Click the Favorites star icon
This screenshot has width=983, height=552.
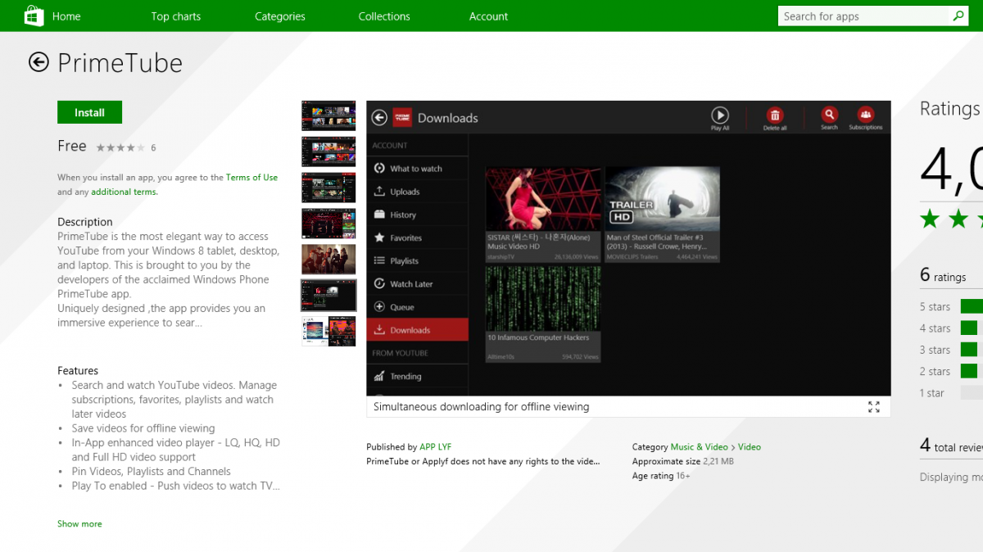point(379,238)
